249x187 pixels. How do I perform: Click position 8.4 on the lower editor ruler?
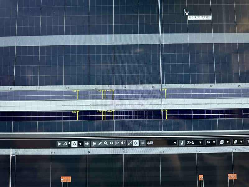pyautogui.click(x=53, y=153)
